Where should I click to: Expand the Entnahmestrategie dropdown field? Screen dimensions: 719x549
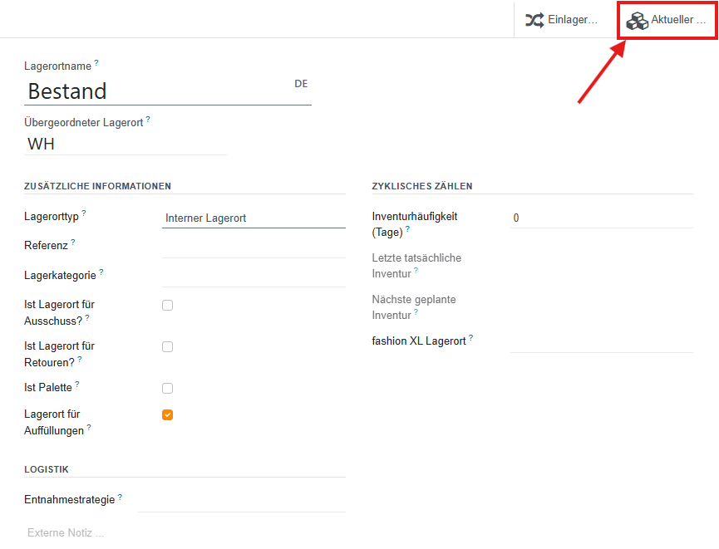tap(241, 501)
